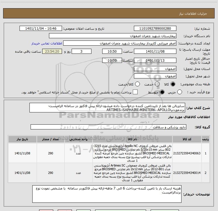
Task: Click response deadline time 10:50 field
Action: (x=112, y=51)
